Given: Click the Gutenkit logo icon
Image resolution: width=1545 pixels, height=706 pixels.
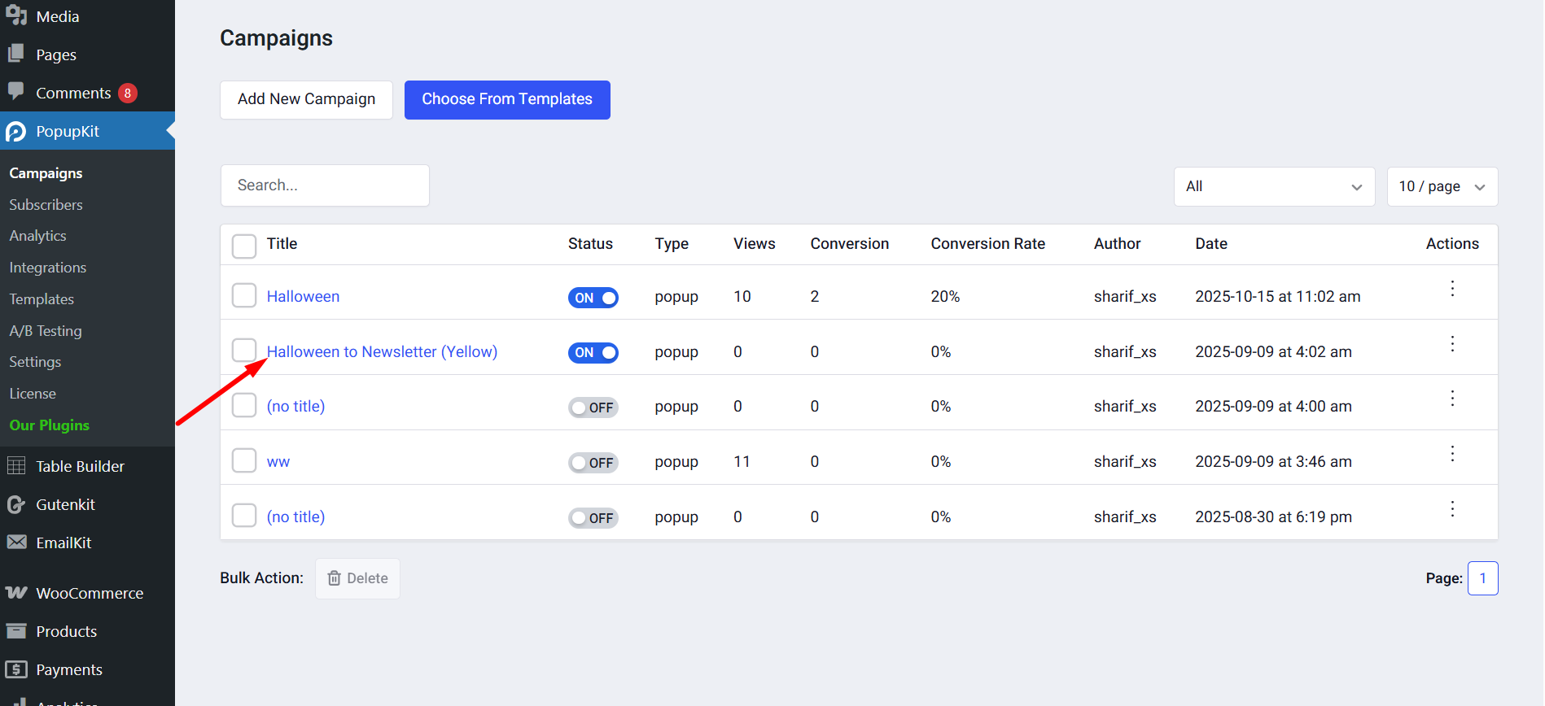Looking at the screenshot, I should (16, 504).
